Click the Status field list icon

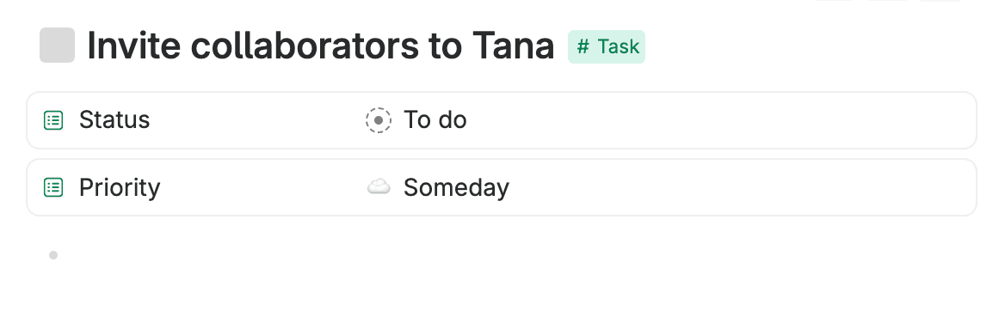53,120
